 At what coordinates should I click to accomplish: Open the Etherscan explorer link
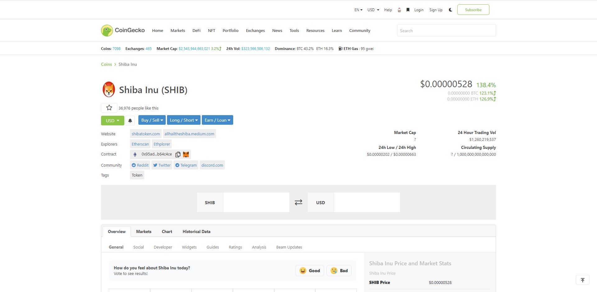click(140, 144)
